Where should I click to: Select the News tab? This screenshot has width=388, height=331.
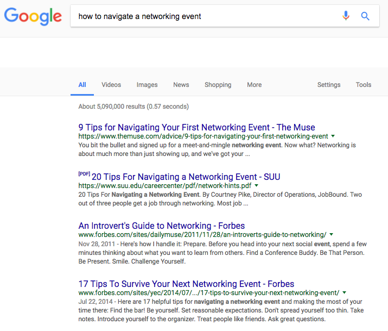coord(181,85)
